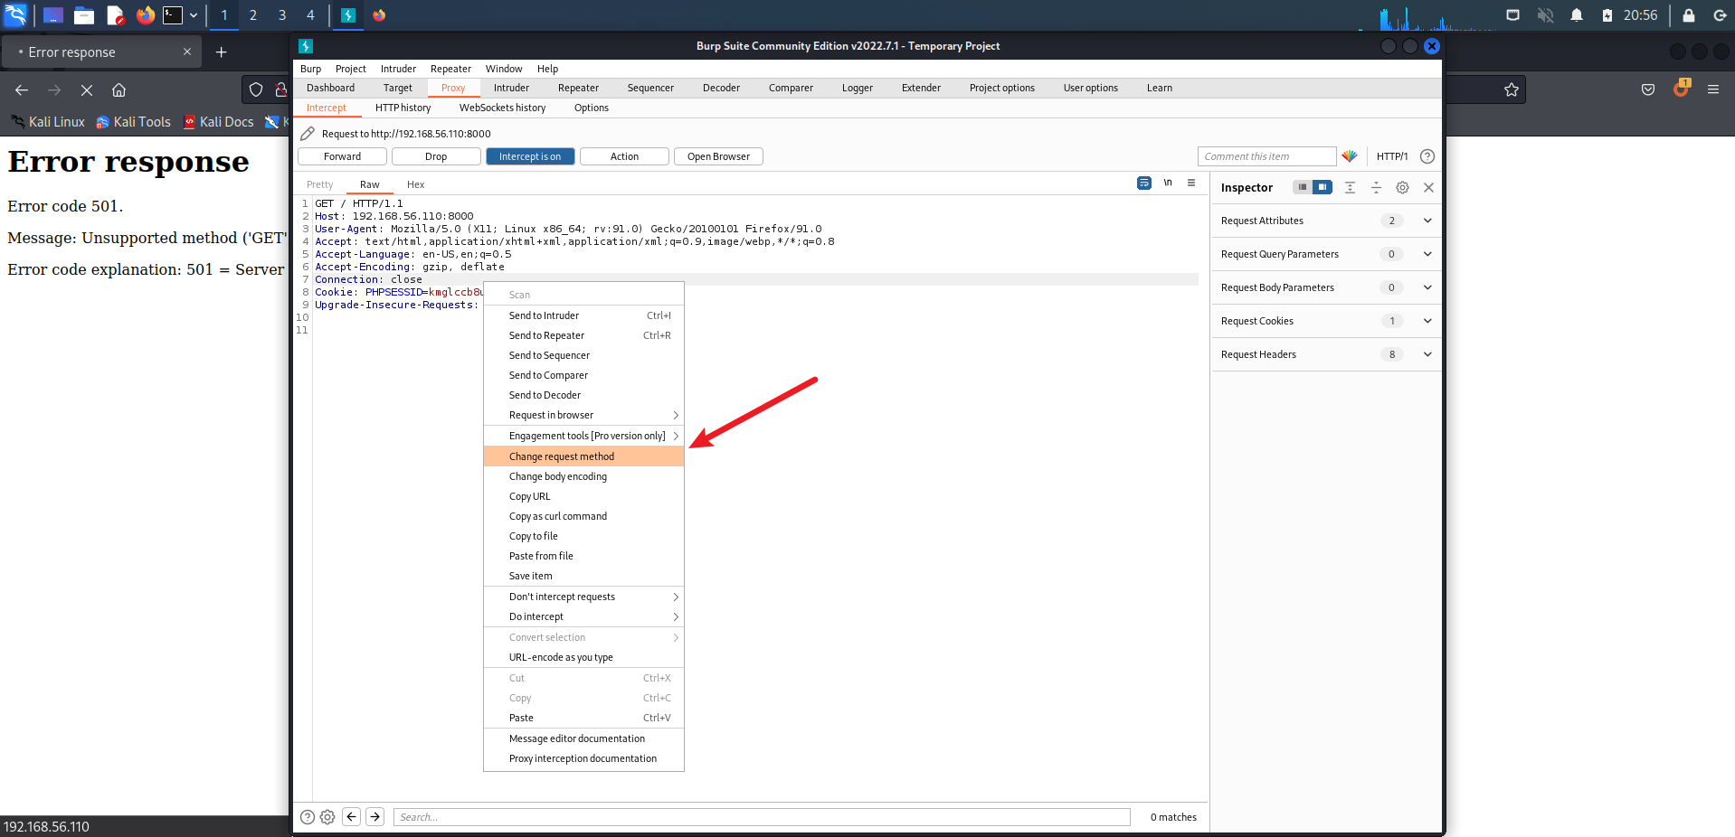Click Burp Suite taskbar window icon
Viewport: 1735px width, 837px height.
tap(348, 14)
